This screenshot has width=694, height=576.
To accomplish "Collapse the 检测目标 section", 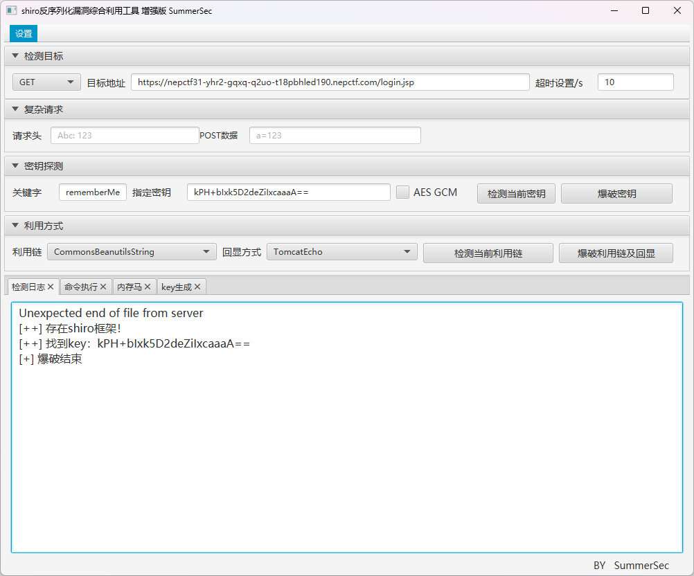I will coord(15,56).
